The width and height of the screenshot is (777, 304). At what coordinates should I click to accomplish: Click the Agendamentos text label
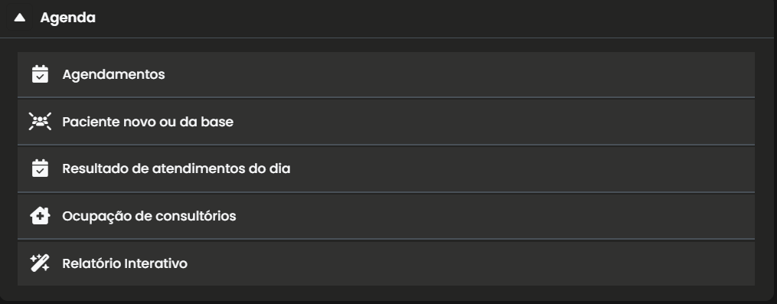coord(113,74)
